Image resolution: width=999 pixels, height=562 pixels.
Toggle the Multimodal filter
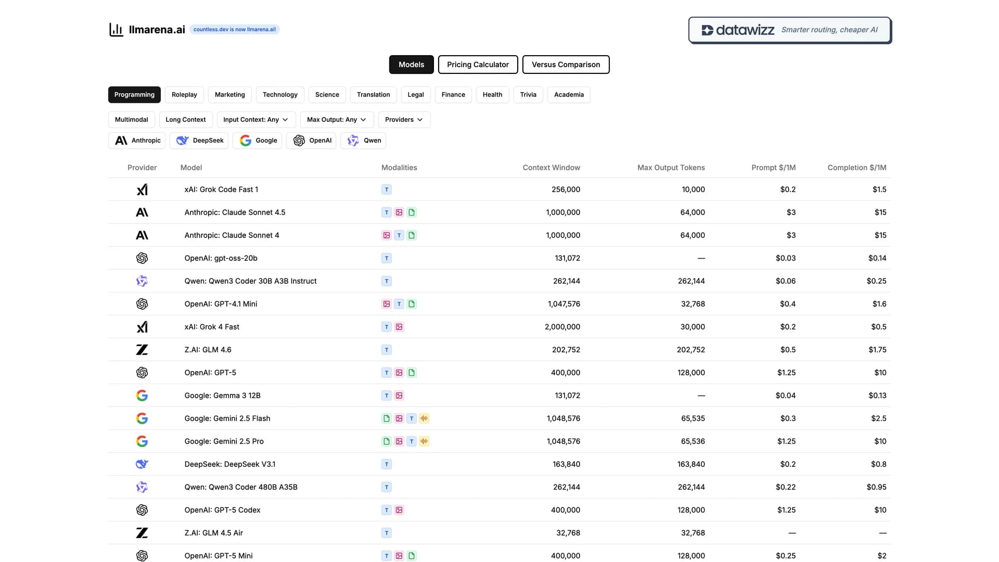(131, 120)
